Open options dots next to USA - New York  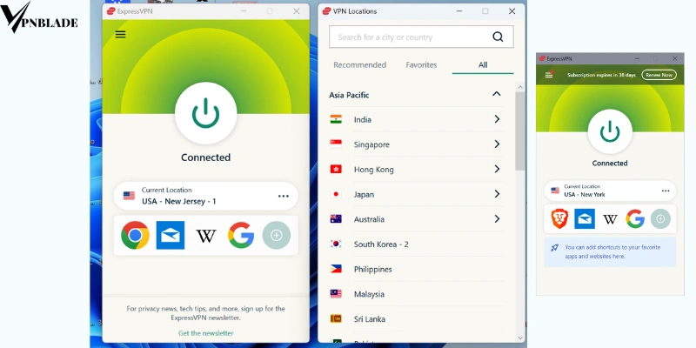[x=666, y=191]
